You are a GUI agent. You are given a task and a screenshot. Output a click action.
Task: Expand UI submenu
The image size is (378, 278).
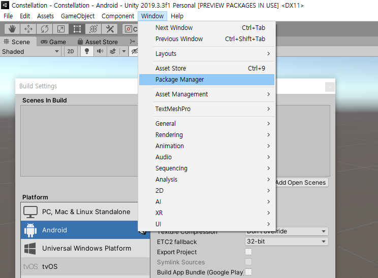point(207,224)
